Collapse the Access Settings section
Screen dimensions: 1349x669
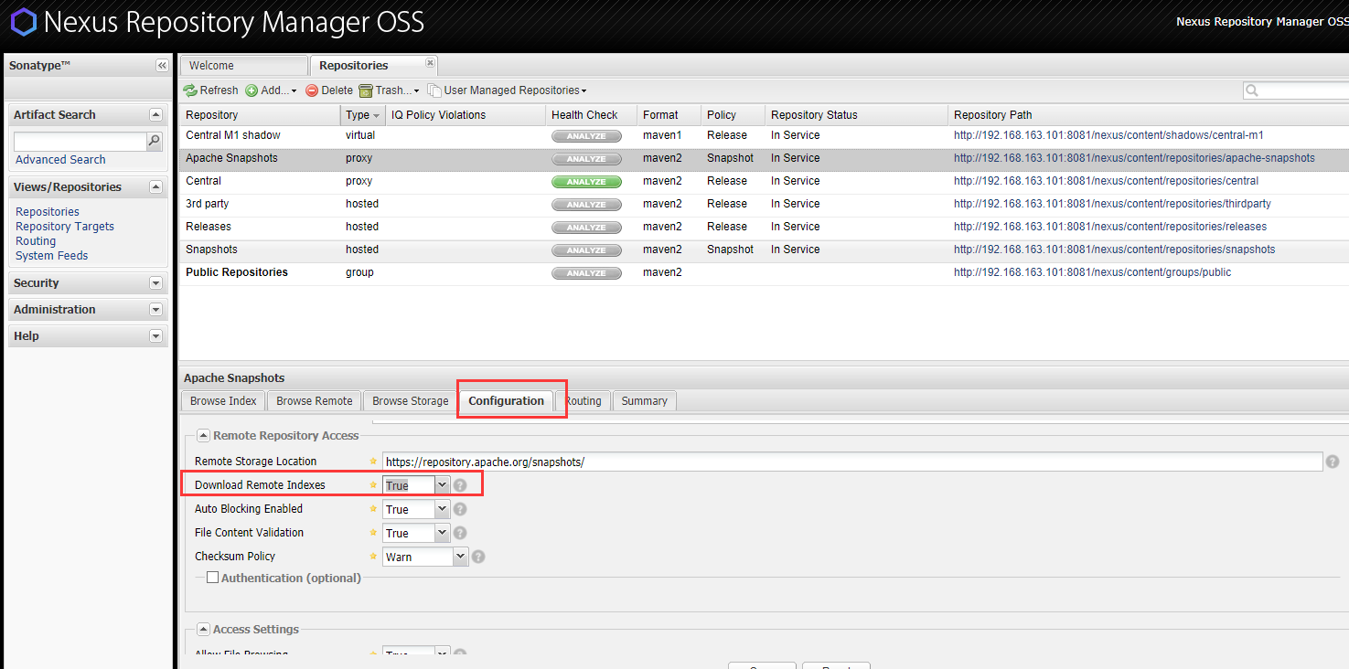coord(204,630)
